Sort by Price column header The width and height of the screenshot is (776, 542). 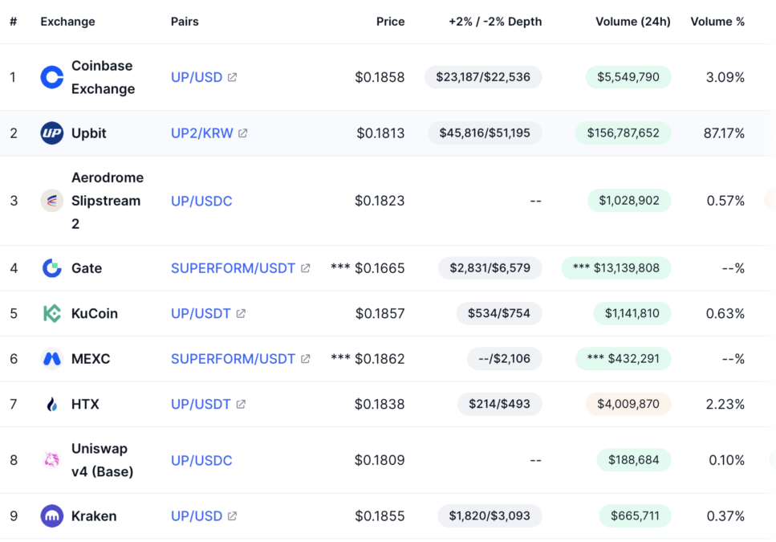[x=391, y=22]
